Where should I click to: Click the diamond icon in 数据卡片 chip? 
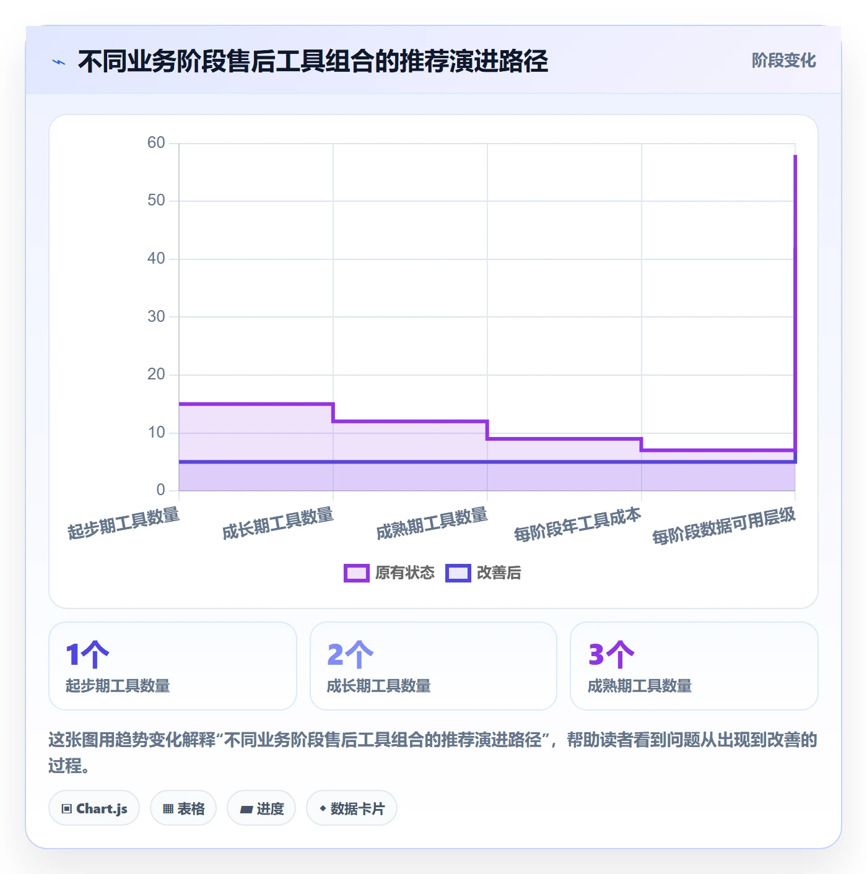[323, 808]
